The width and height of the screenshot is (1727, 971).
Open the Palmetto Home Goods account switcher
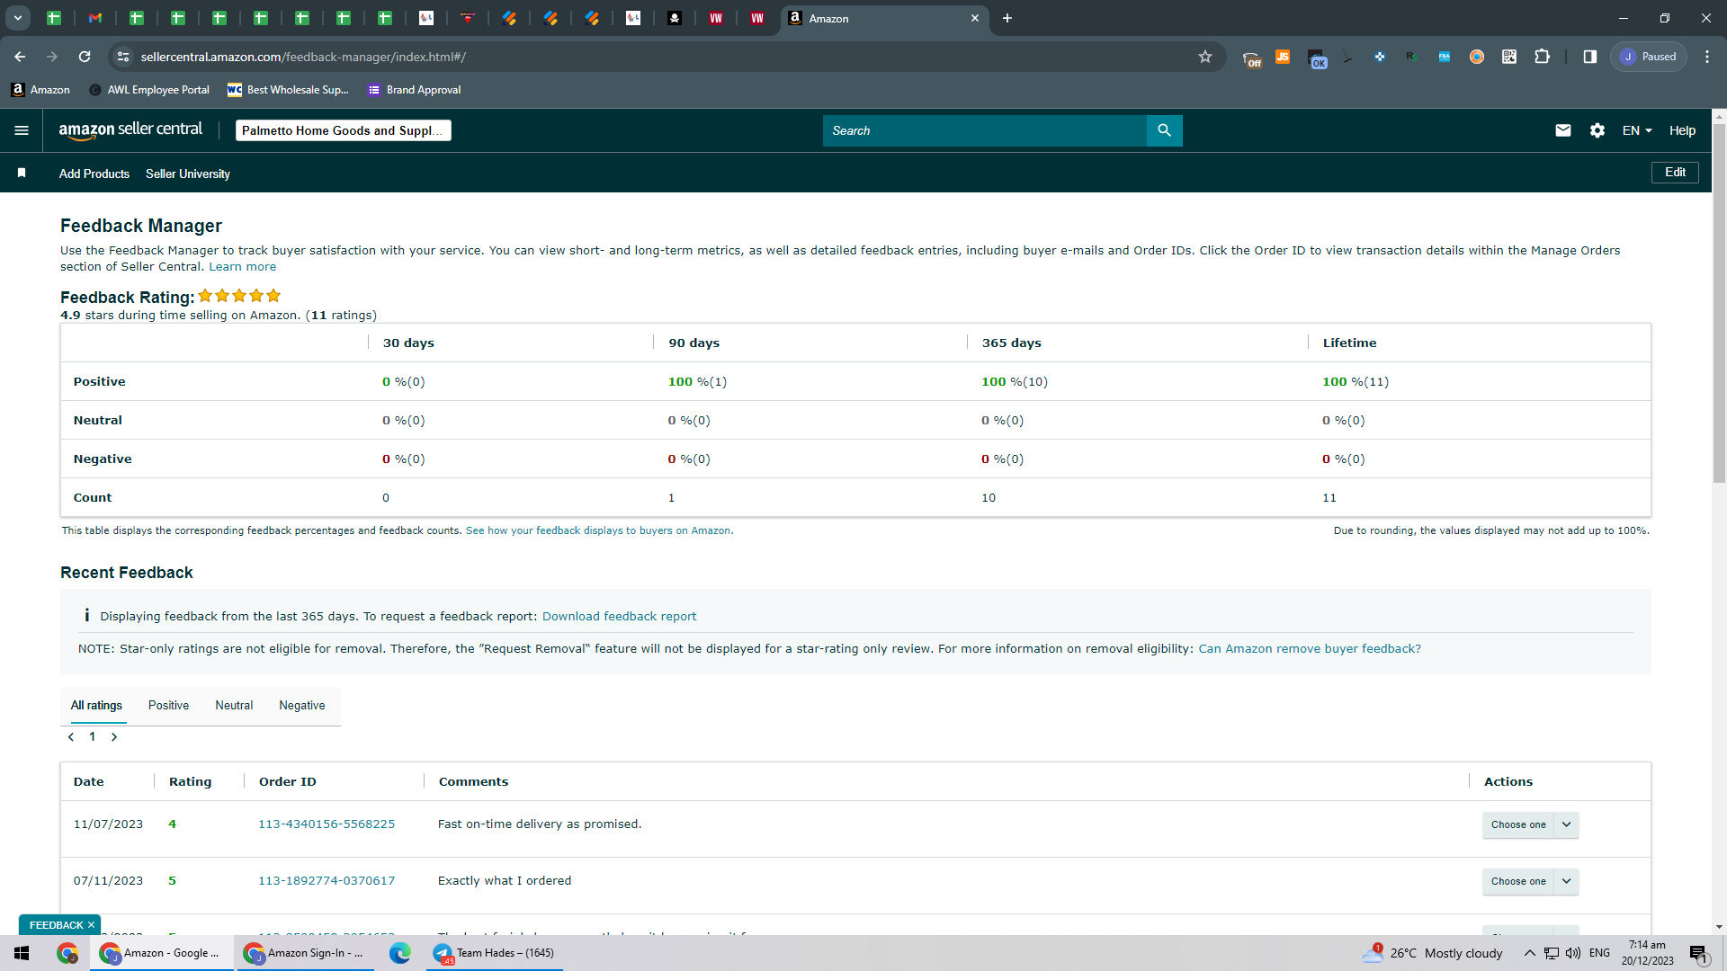click(x=343, y=130)
